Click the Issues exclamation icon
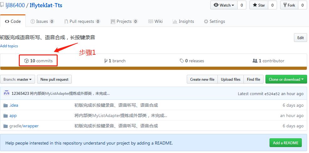The image size is (309, 153). click(33, 22)
